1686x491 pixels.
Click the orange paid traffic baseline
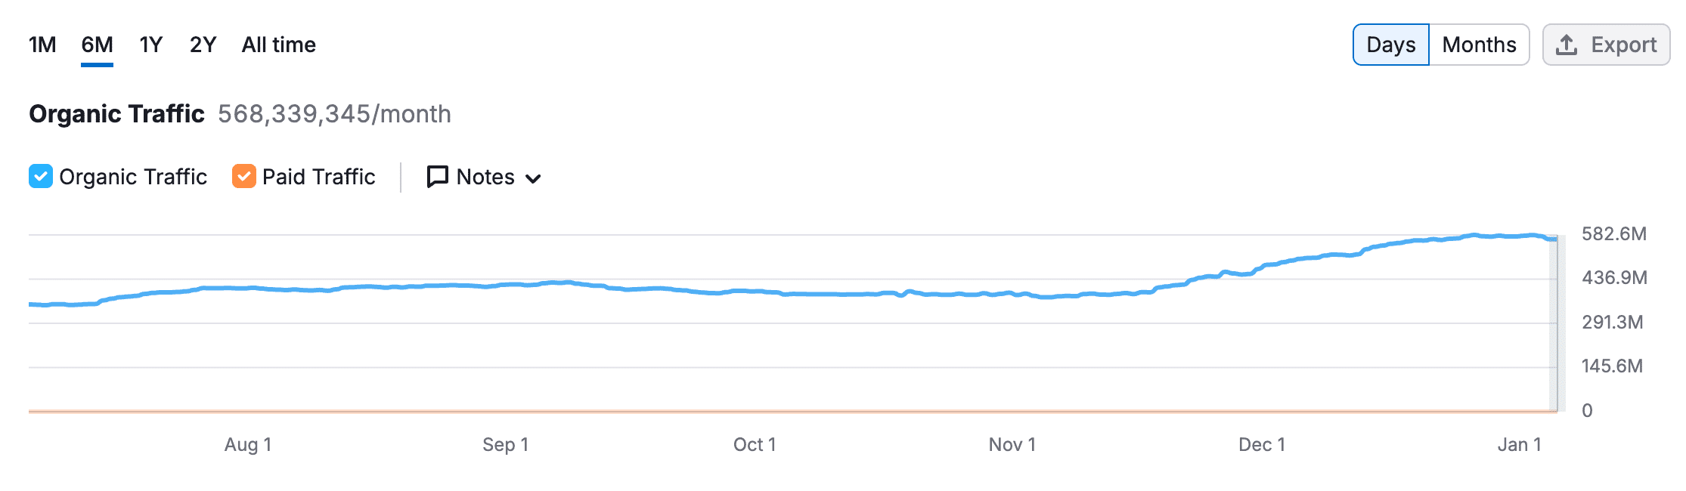click(756, 411)
